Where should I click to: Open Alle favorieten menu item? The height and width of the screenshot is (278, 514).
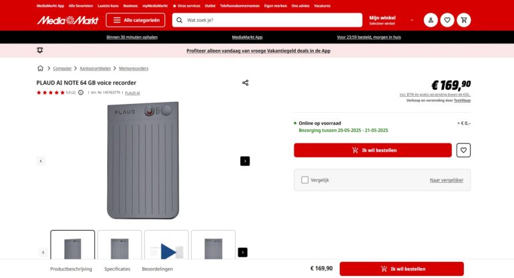[x=81, y=6]
